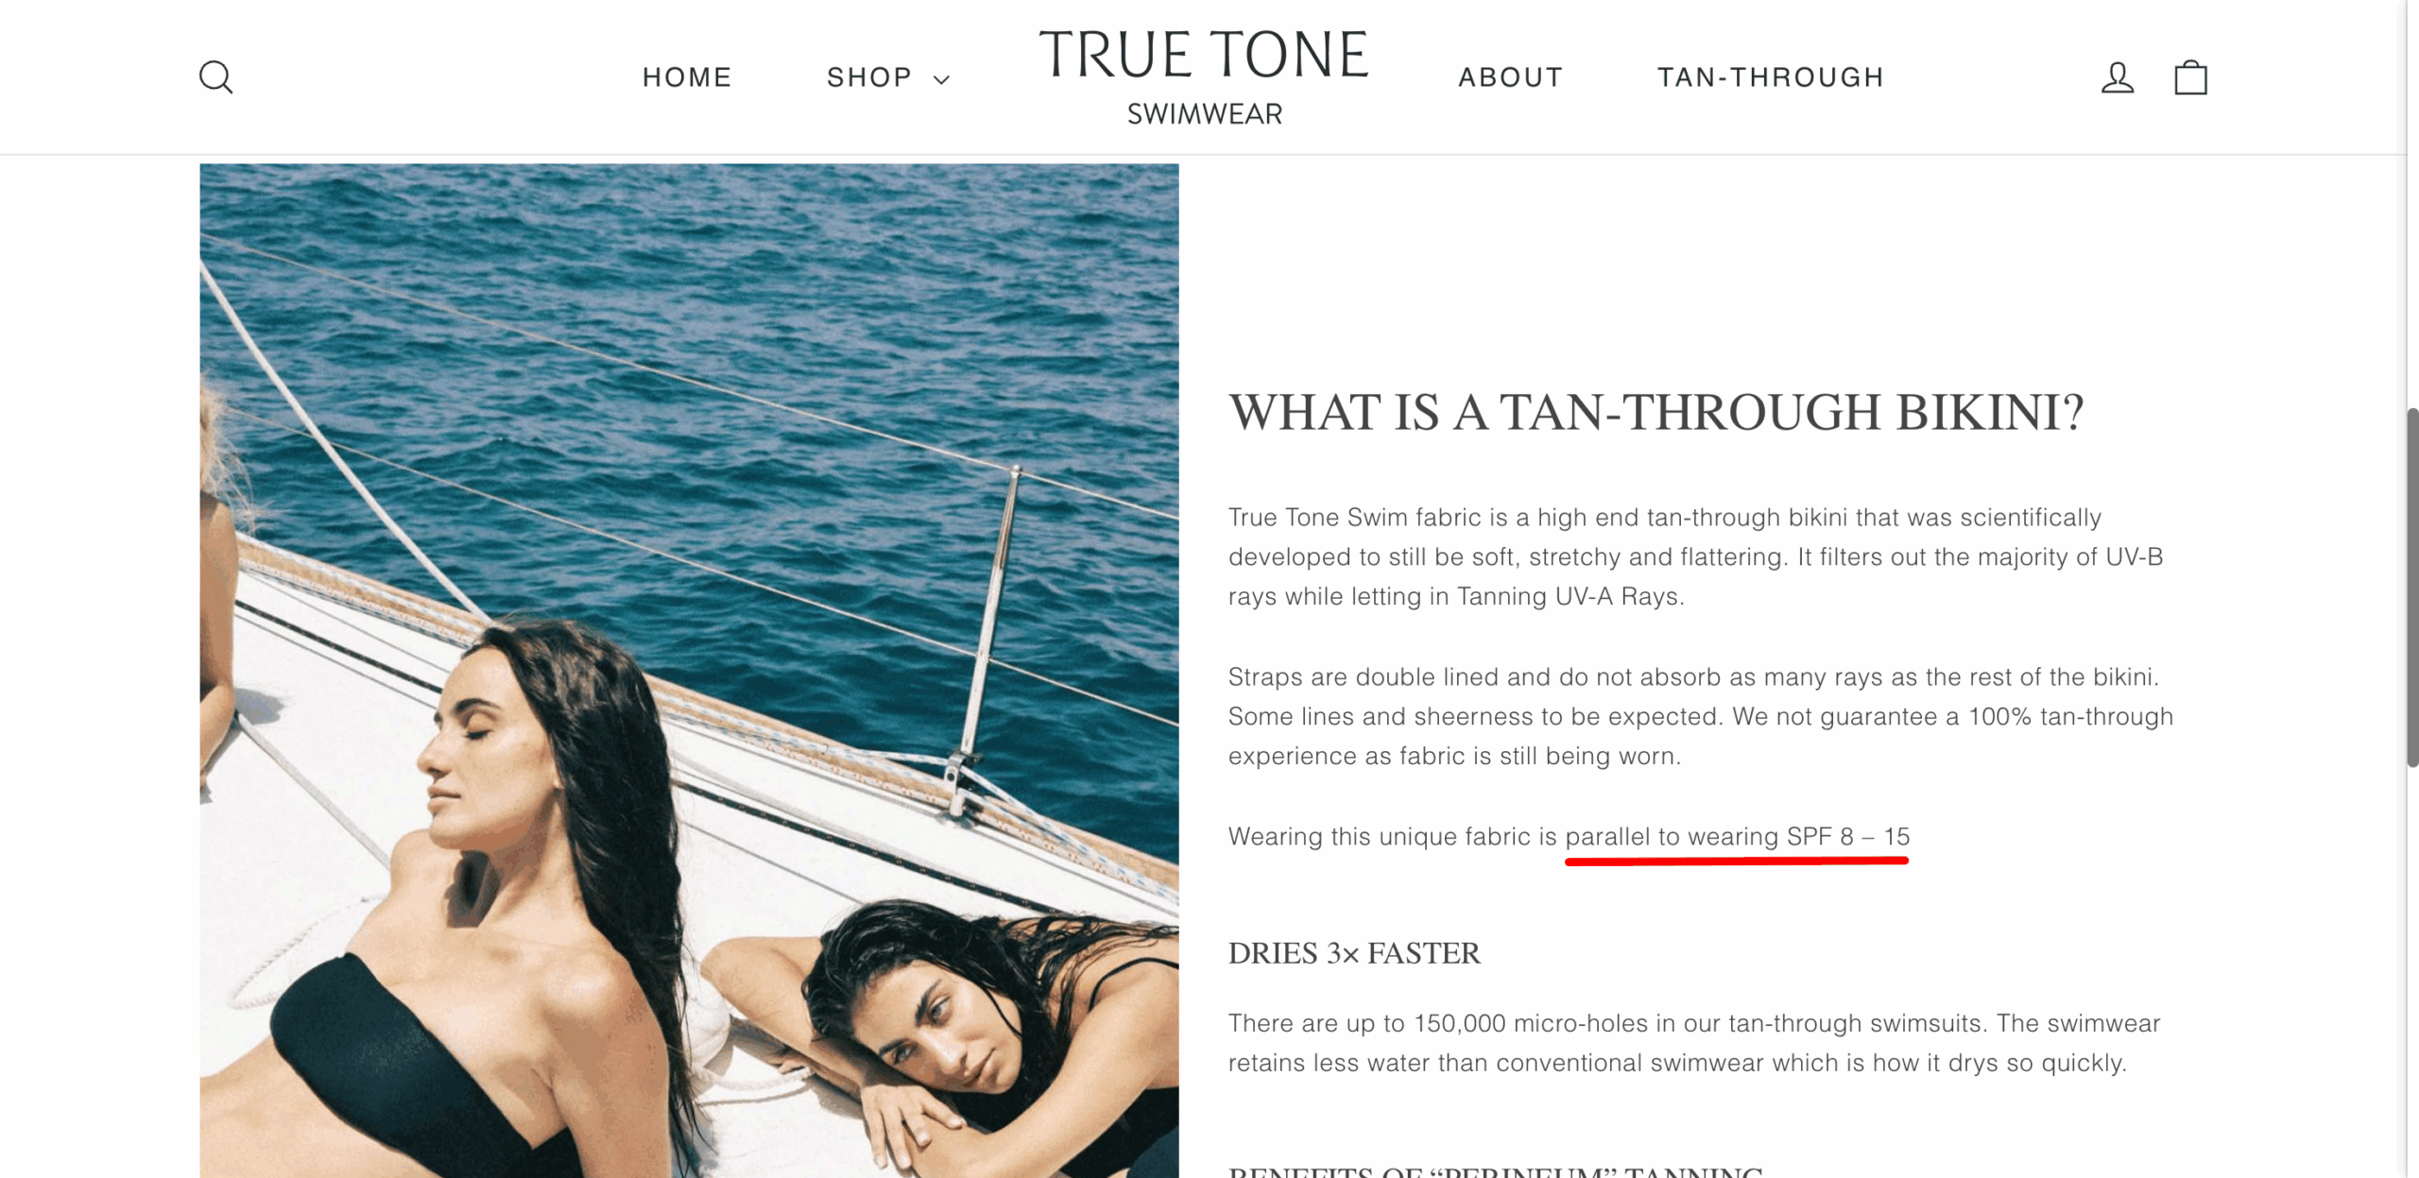
Task: Click the SWIMWEAR subtitle under the logo
Action: point(1205,114)
